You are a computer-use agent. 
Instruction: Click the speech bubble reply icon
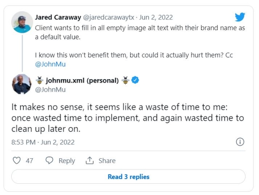click(50, 160)
